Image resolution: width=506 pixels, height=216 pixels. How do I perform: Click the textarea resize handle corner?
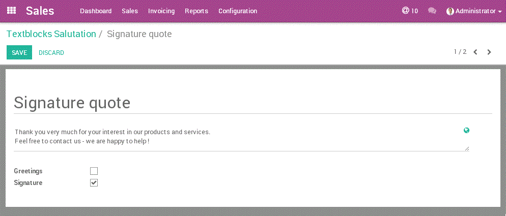tap(467, 148)
